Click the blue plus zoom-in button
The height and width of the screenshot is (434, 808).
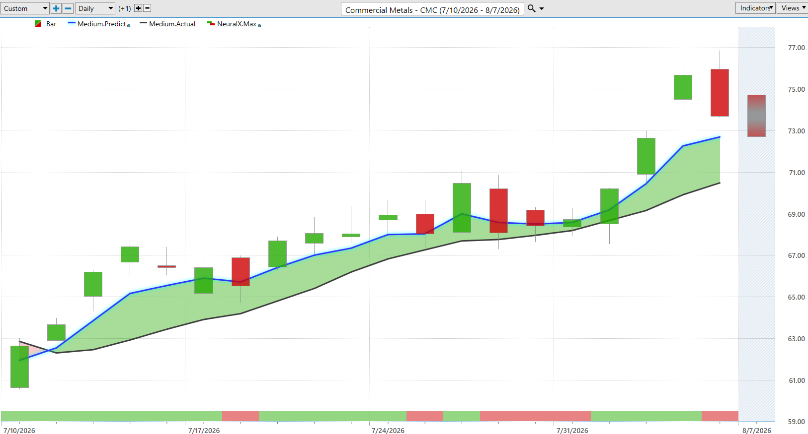(x=56, y=8)
